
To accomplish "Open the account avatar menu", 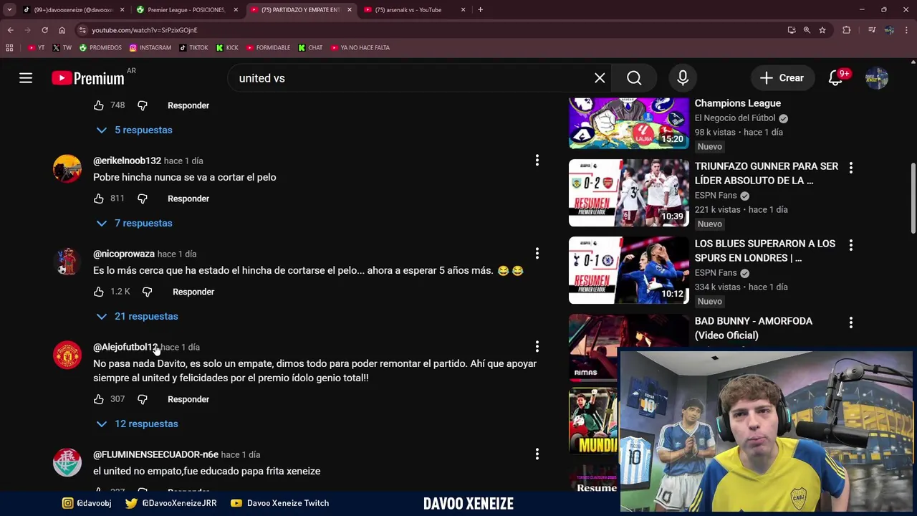I will (x=877, y=78).
